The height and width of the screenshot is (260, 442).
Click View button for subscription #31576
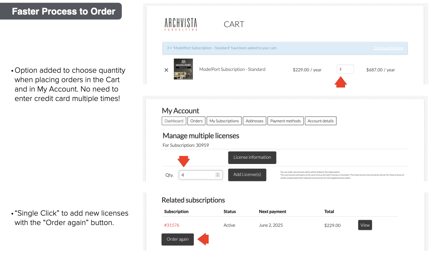tap(365, 225)
